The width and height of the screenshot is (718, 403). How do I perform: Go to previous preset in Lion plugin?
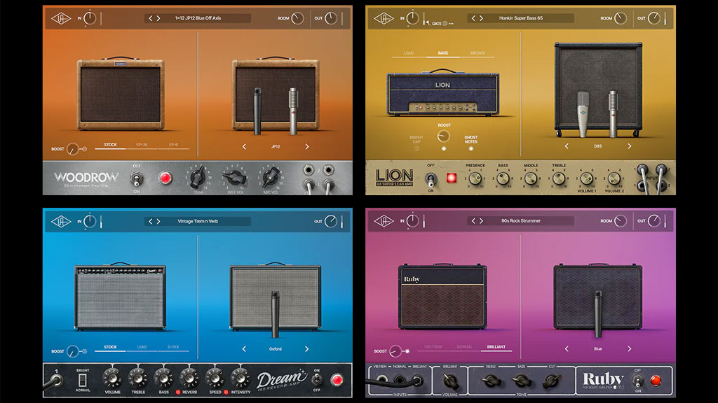(473, 18)
